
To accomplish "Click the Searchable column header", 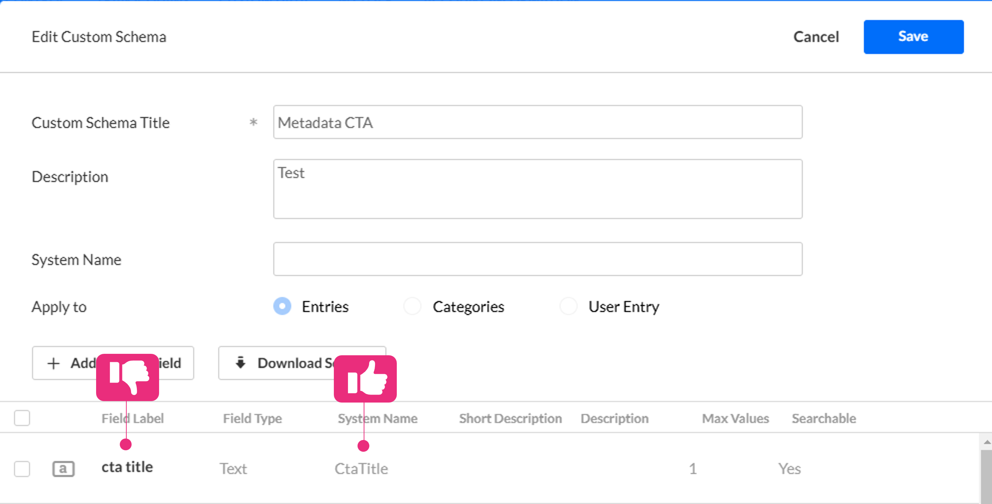I will (824, 418).
